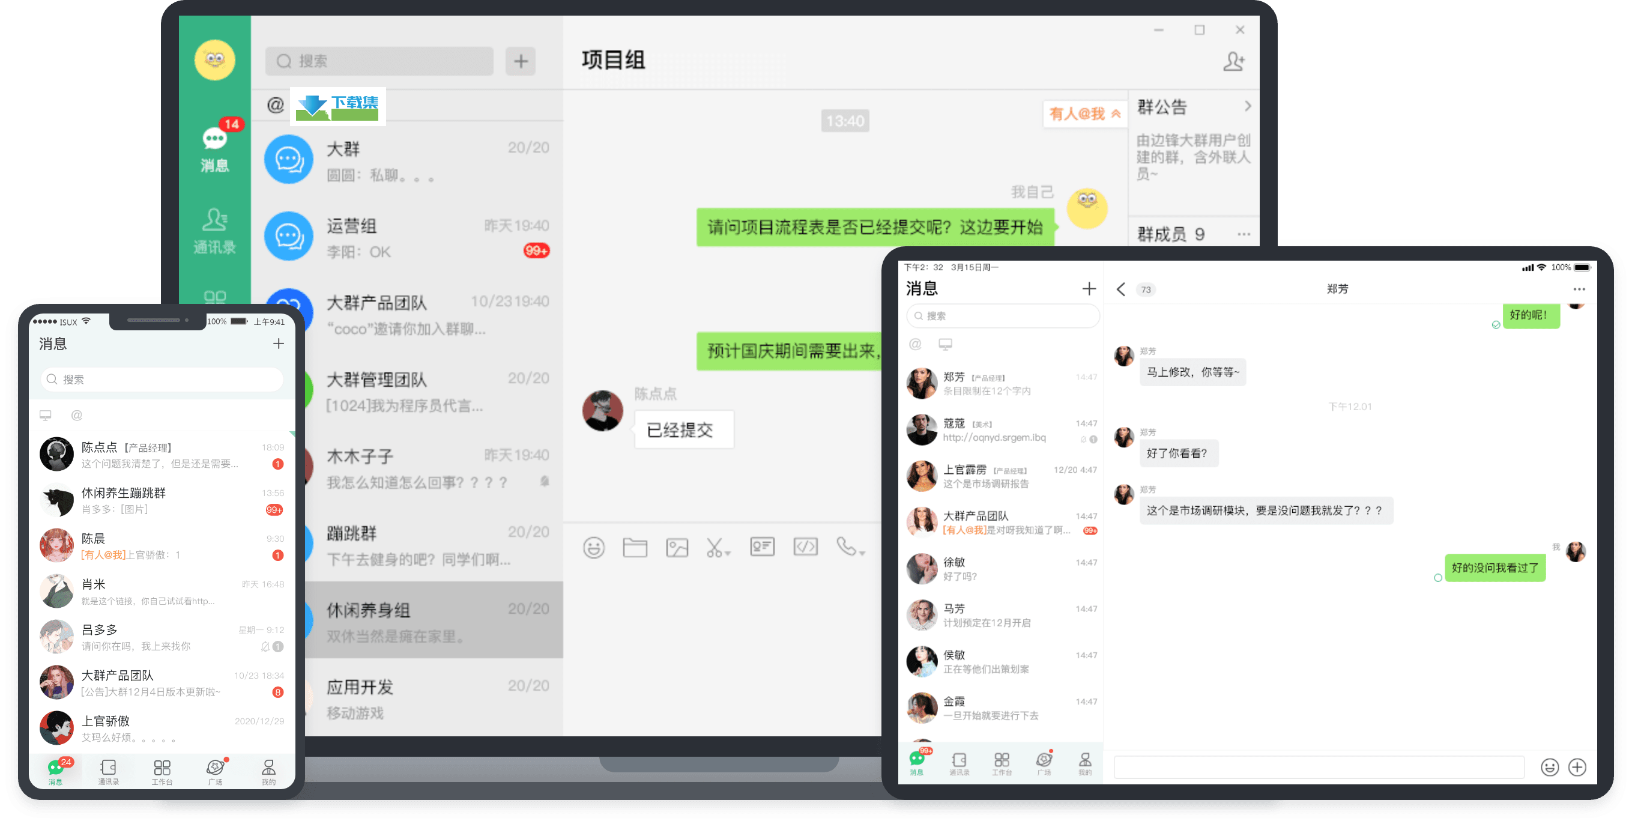
Task: Open 侯敏 conversation in tablet list
Action: (x=1001, y=661)
